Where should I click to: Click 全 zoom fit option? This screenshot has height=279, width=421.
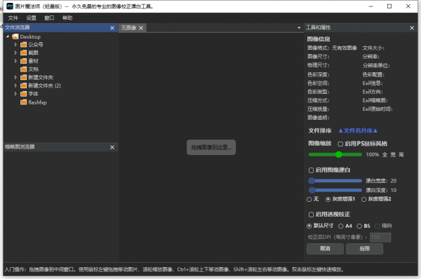tap(385, 154)
